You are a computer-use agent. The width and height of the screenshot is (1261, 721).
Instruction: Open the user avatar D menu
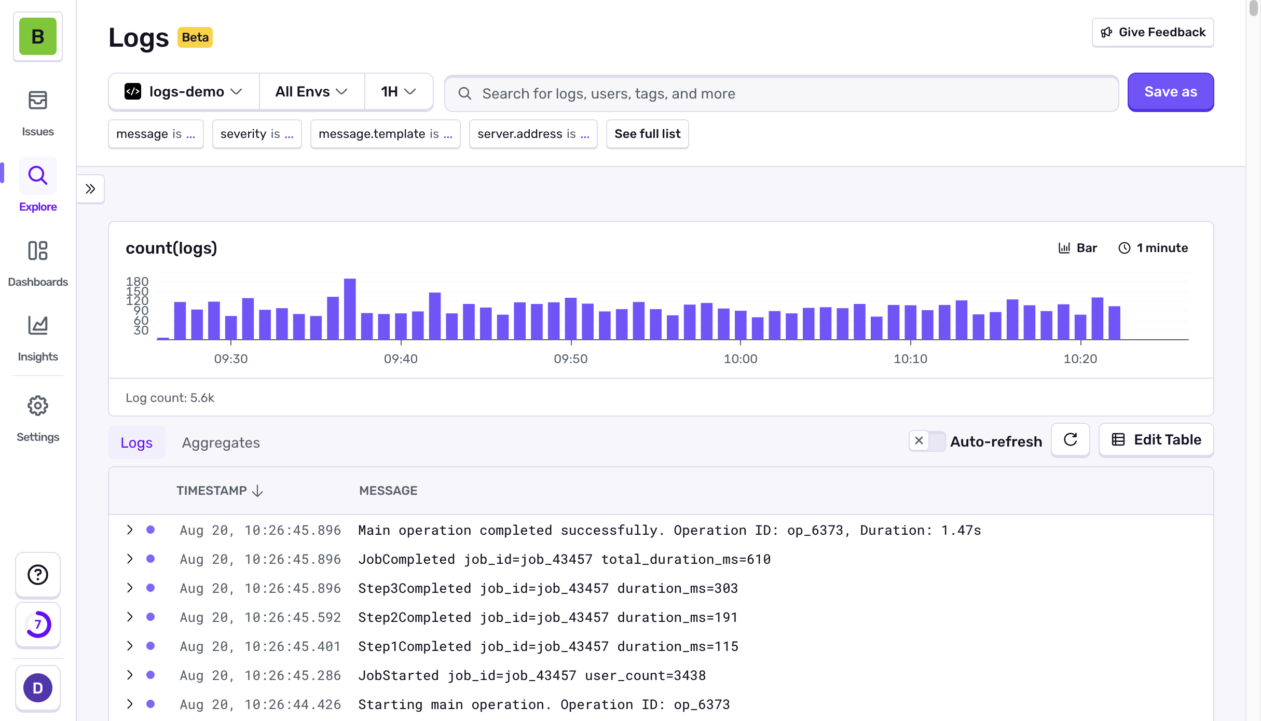(37, 688)
